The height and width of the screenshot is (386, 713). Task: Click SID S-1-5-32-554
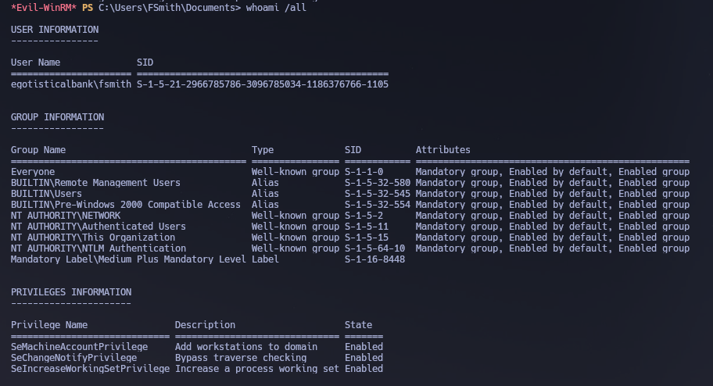[378, 205]
